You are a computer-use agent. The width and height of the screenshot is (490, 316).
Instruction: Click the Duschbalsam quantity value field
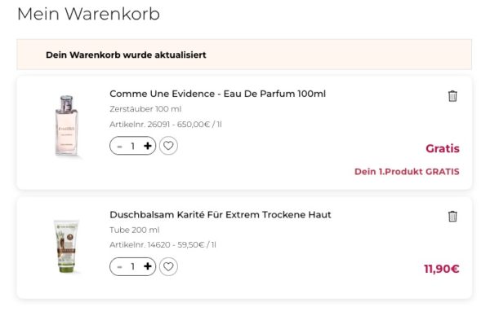(133, 267)
